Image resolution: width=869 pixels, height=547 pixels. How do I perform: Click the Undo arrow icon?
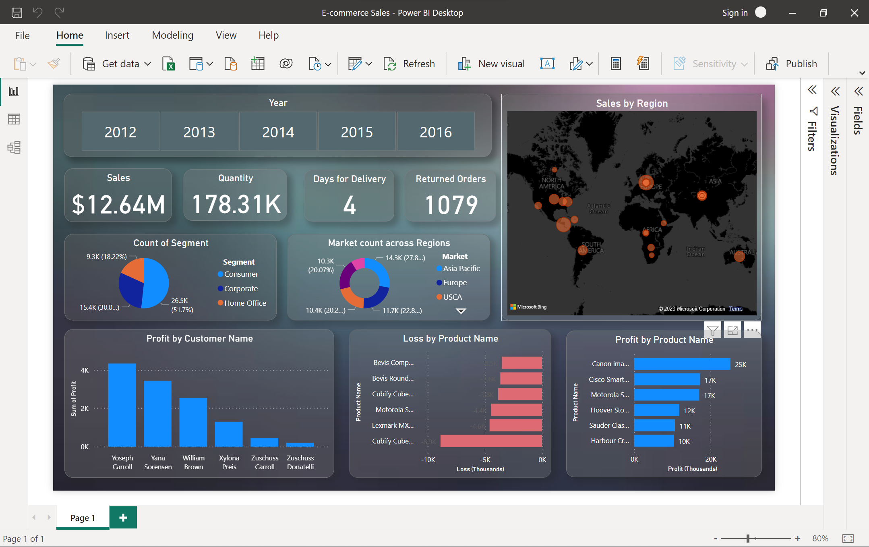38,12
